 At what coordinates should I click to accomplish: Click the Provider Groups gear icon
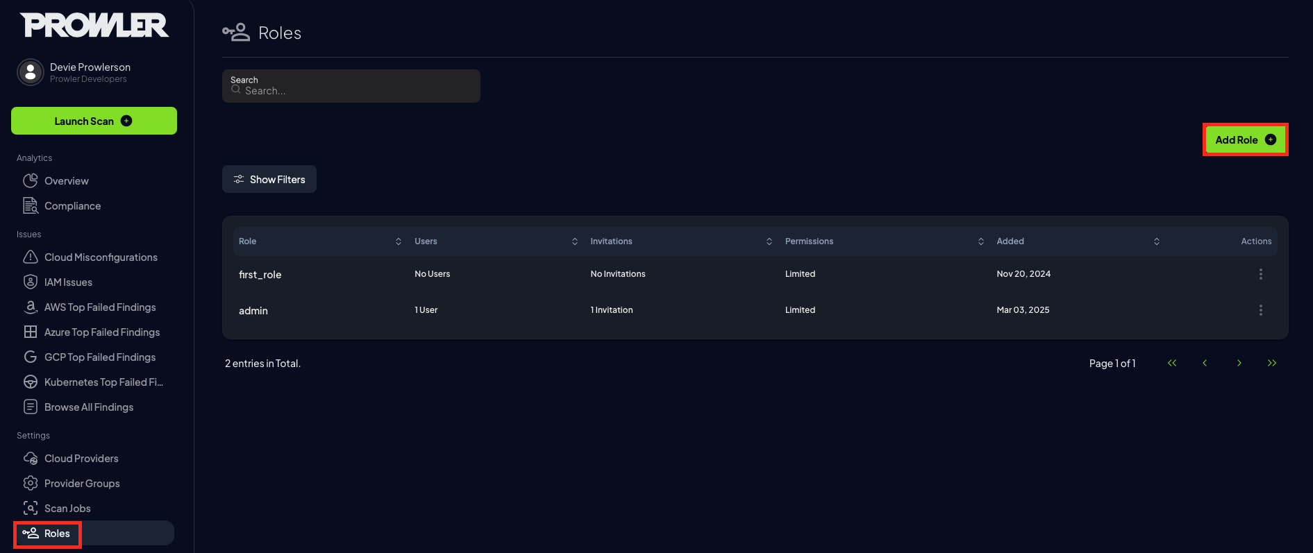coord(31,483)
